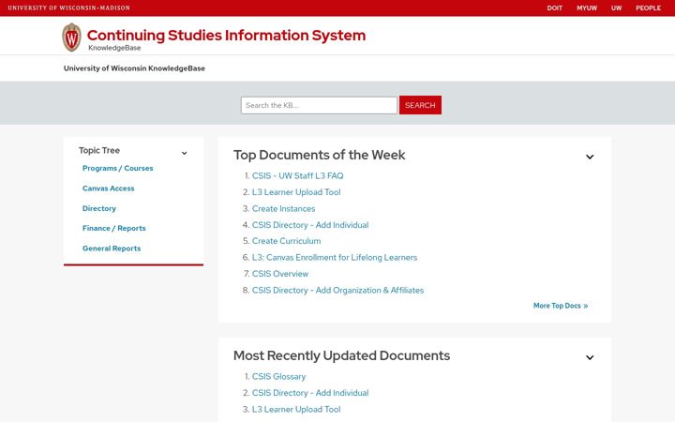This screenshot has height=422, width=675.
Task: Open CSIS Overview document
Action: point(280,274)
